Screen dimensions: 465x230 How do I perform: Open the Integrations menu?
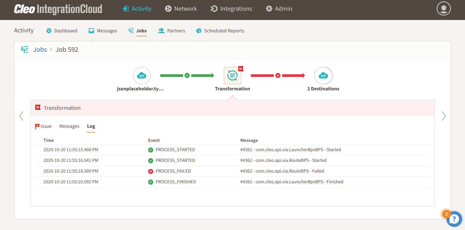point(231,9)
